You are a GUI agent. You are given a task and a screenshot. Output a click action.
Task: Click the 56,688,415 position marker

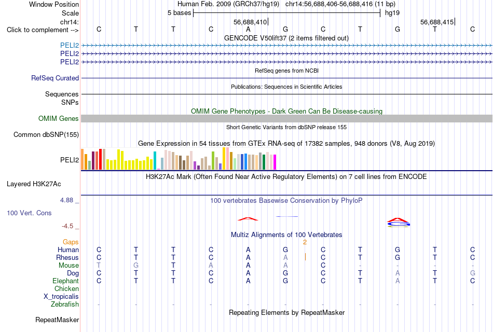[x=437, y=22]
